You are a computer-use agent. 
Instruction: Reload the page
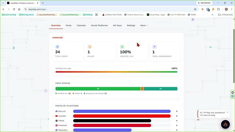(x=14, y=9)
